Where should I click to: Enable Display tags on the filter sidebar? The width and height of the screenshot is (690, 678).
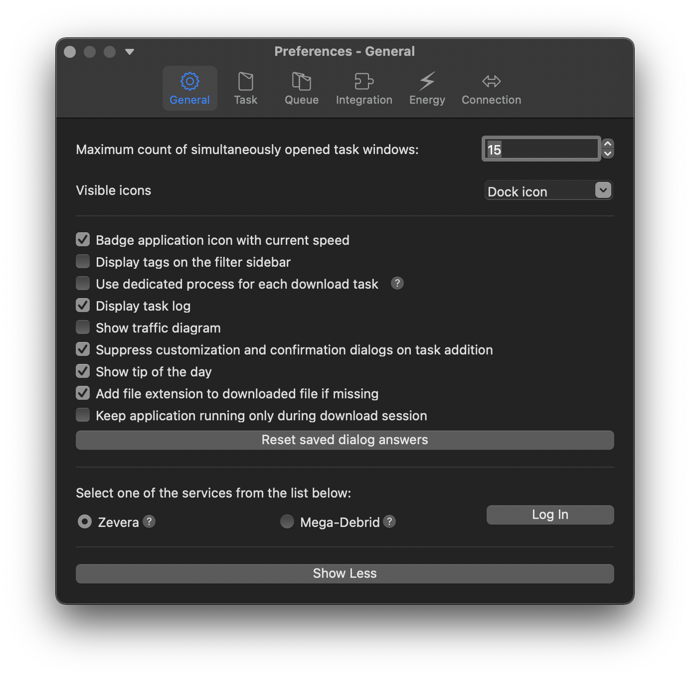(83, 262)
